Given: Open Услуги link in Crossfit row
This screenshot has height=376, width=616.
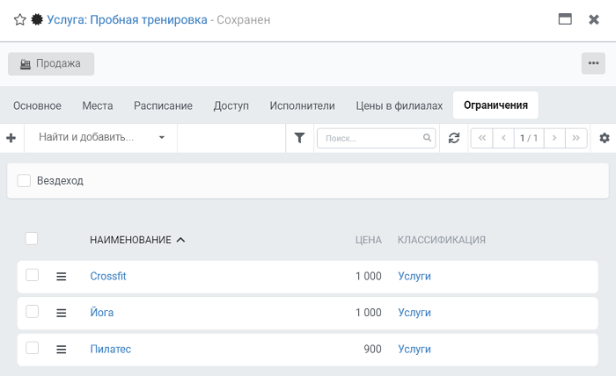Looking at the screenshot, I should [x=414, y=276].
